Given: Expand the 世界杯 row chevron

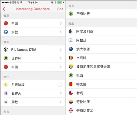Looking at the screenshot, I should [x=61, y=58].
